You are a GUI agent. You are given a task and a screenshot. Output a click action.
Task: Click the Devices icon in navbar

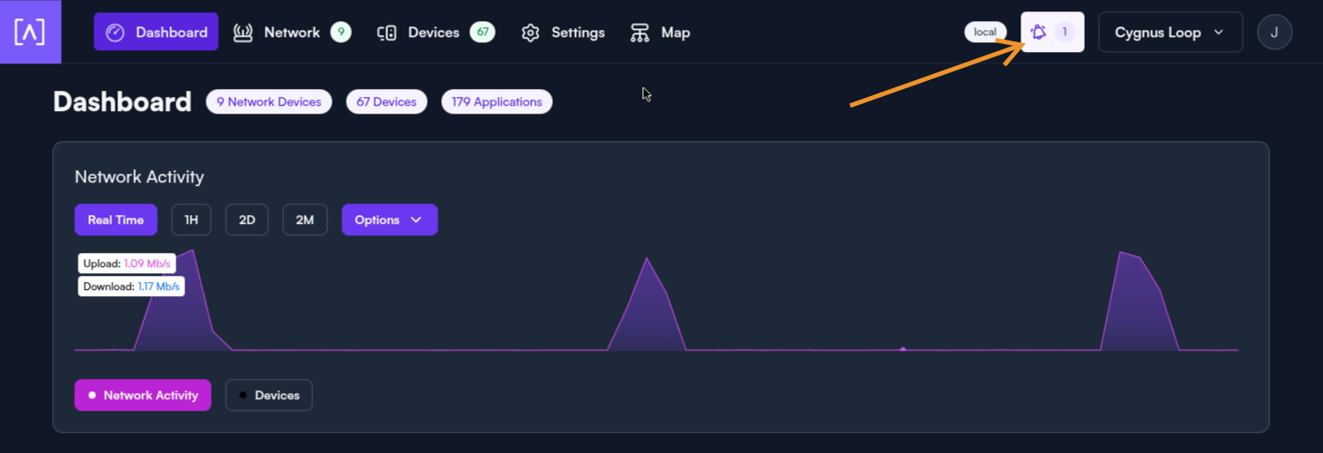386,33
